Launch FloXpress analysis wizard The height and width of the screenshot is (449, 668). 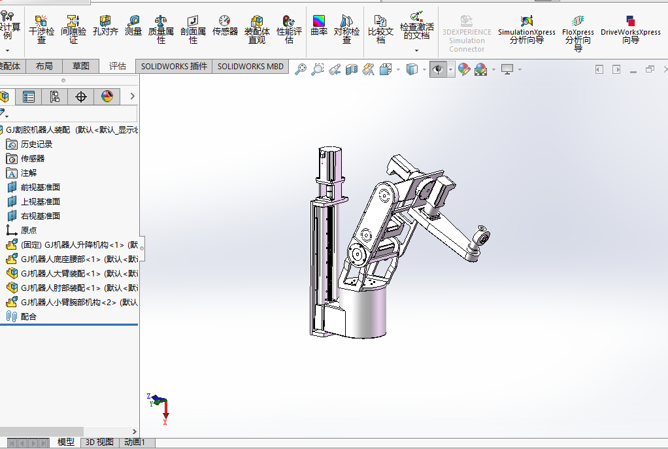point(578,33)
